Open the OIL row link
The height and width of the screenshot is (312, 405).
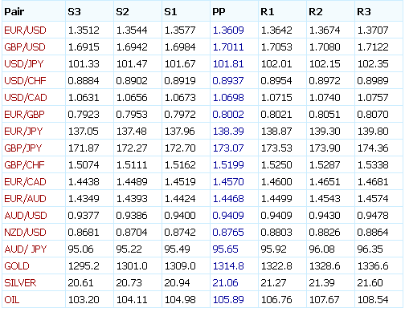click(12, 300)
